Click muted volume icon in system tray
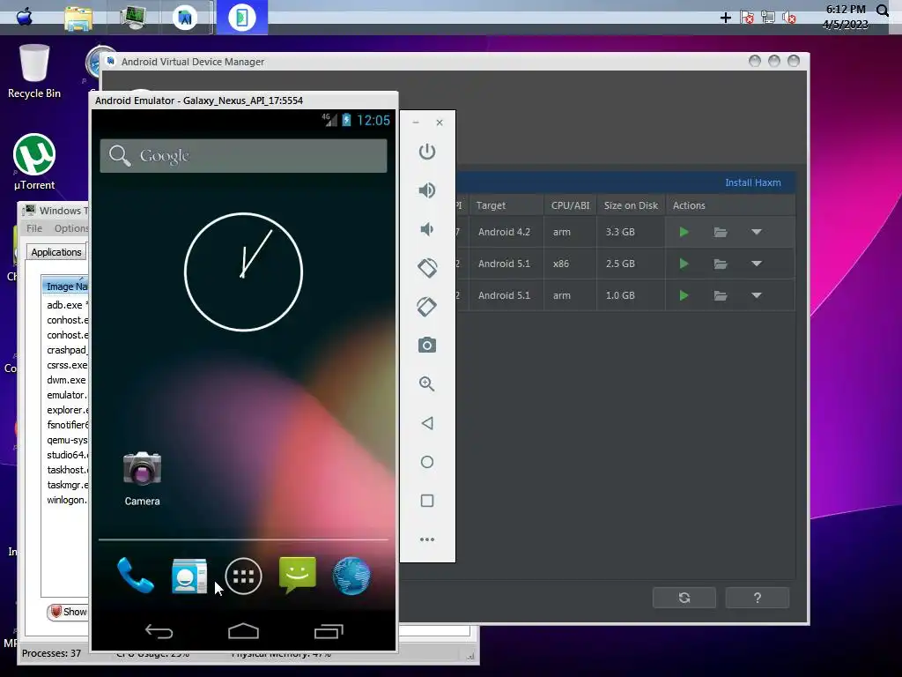 [789, 18]
